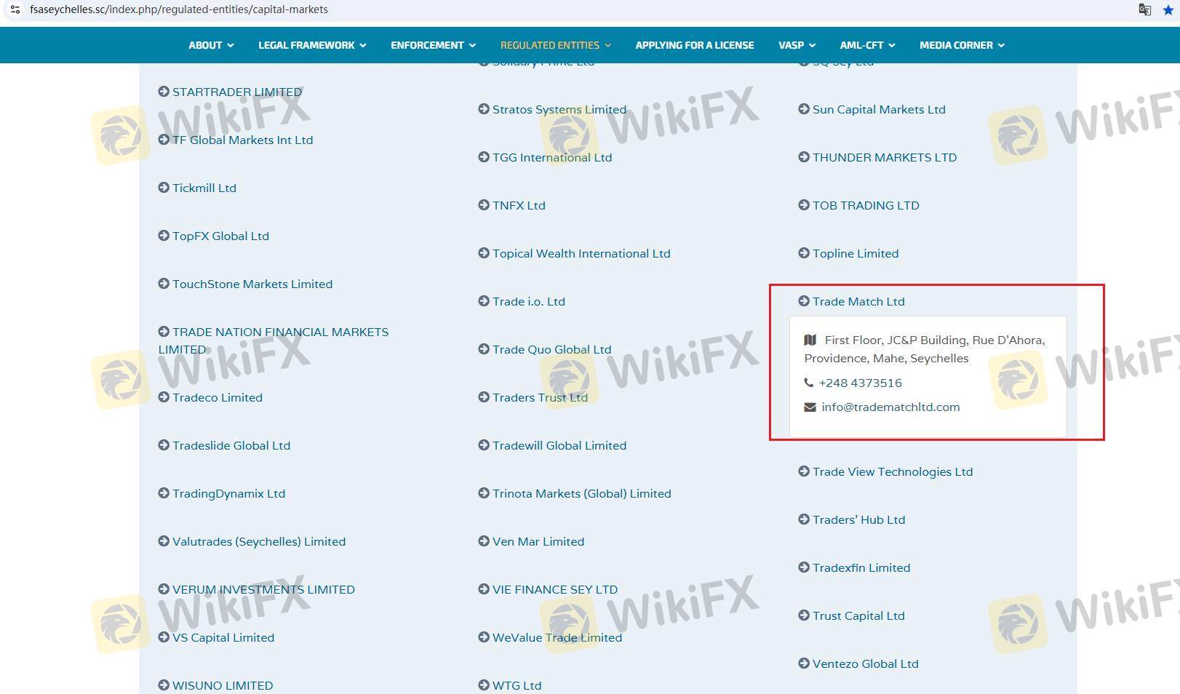
Task: Click the arrow icon beside Trade Match Ltd
Action: coord(804,301)
